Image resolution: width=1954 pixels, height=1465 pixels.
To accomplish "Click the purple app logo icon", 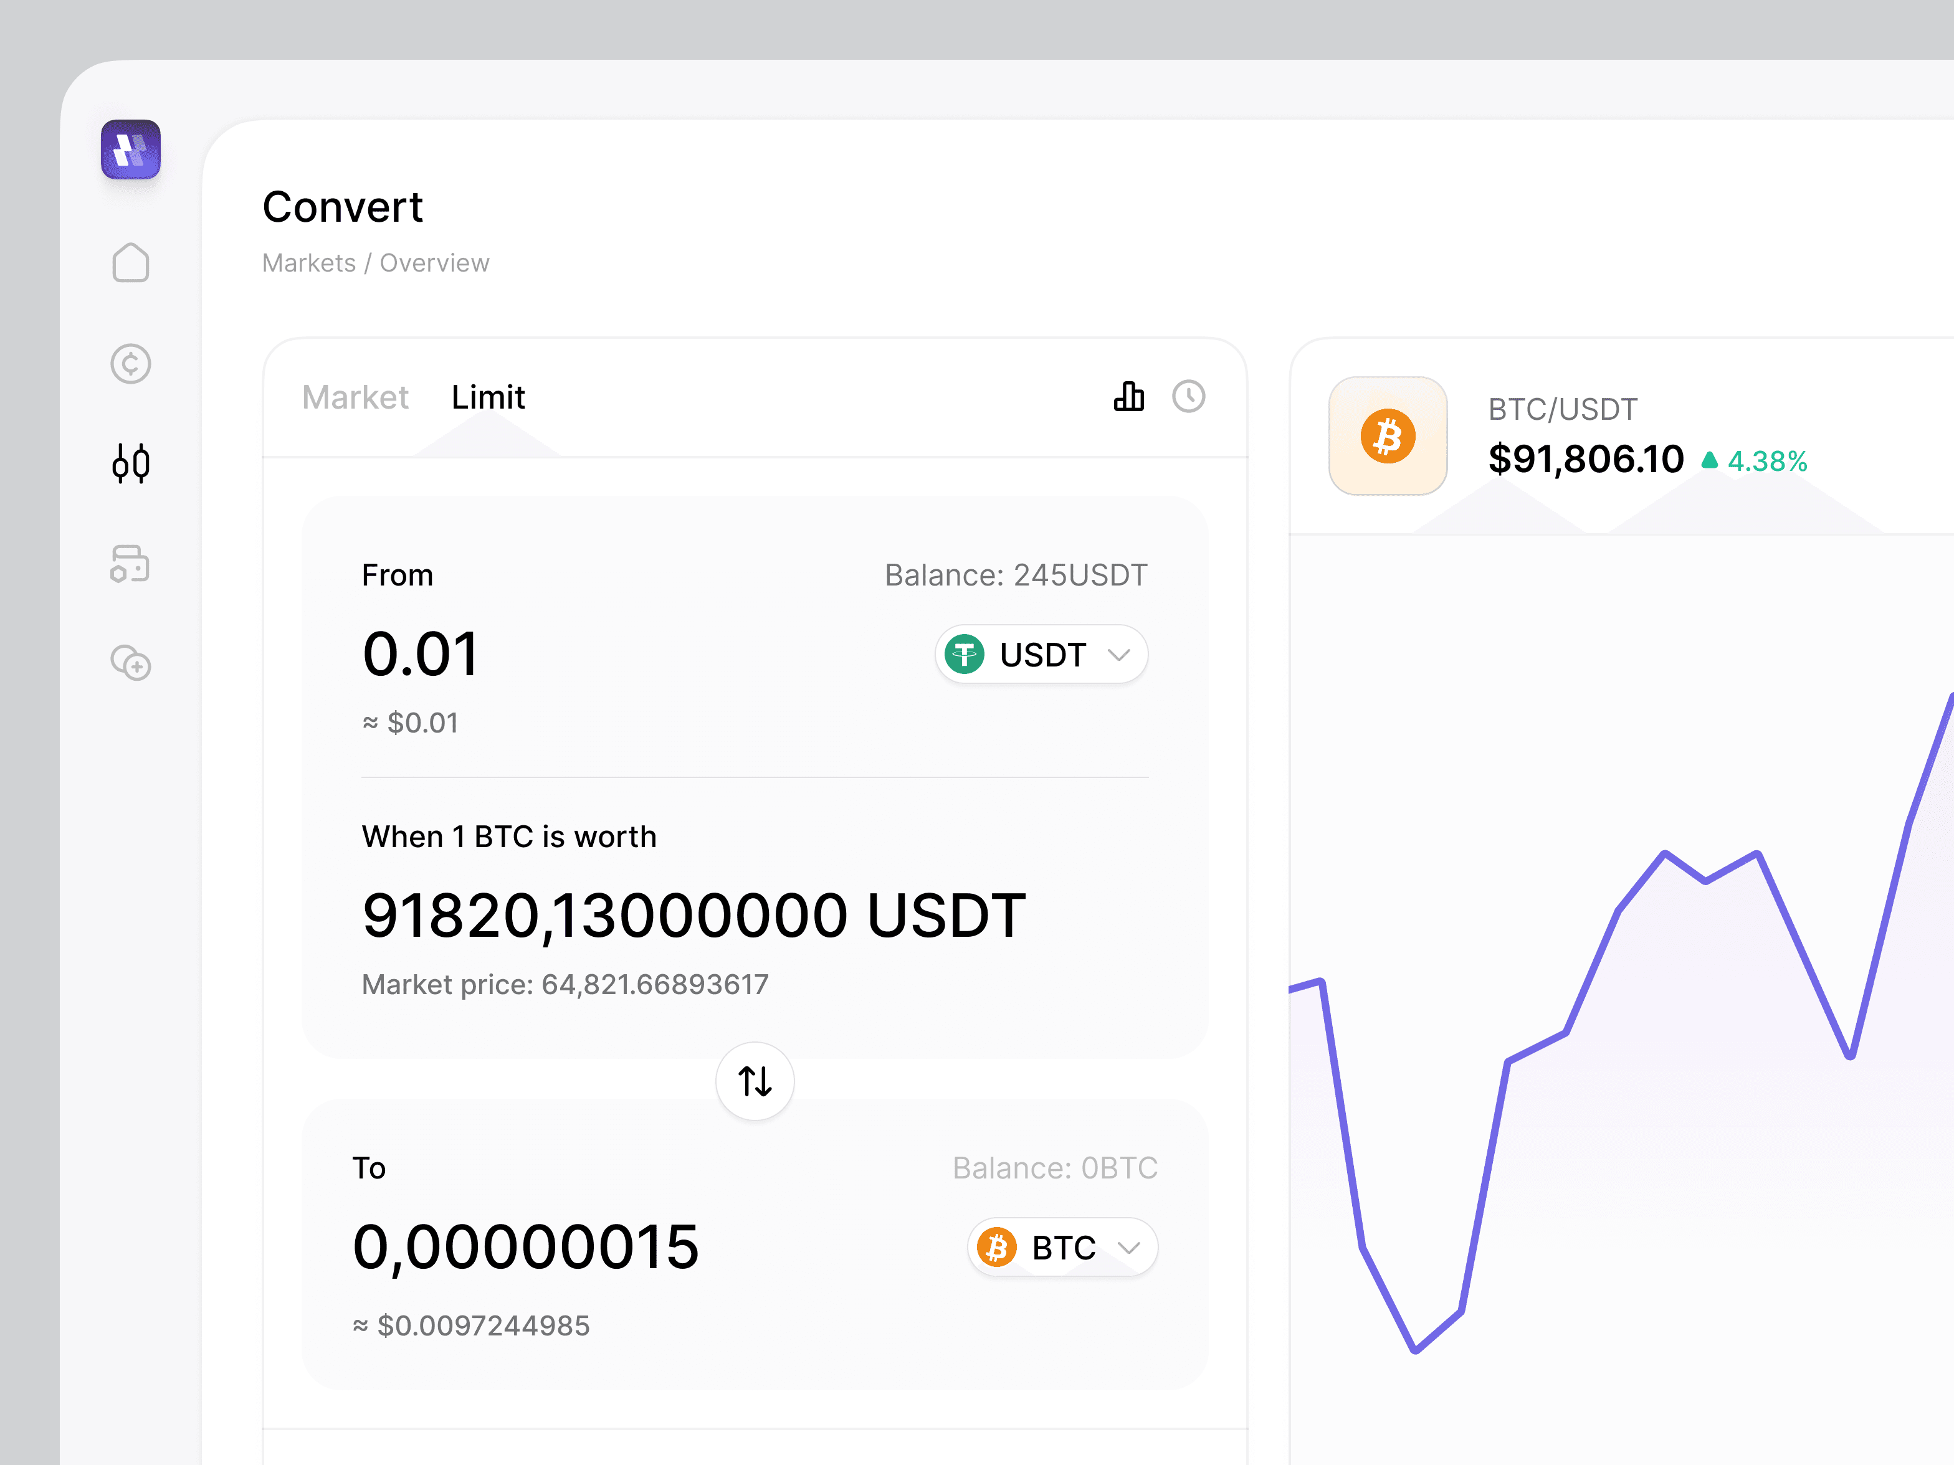I will [x=131, y=149].
